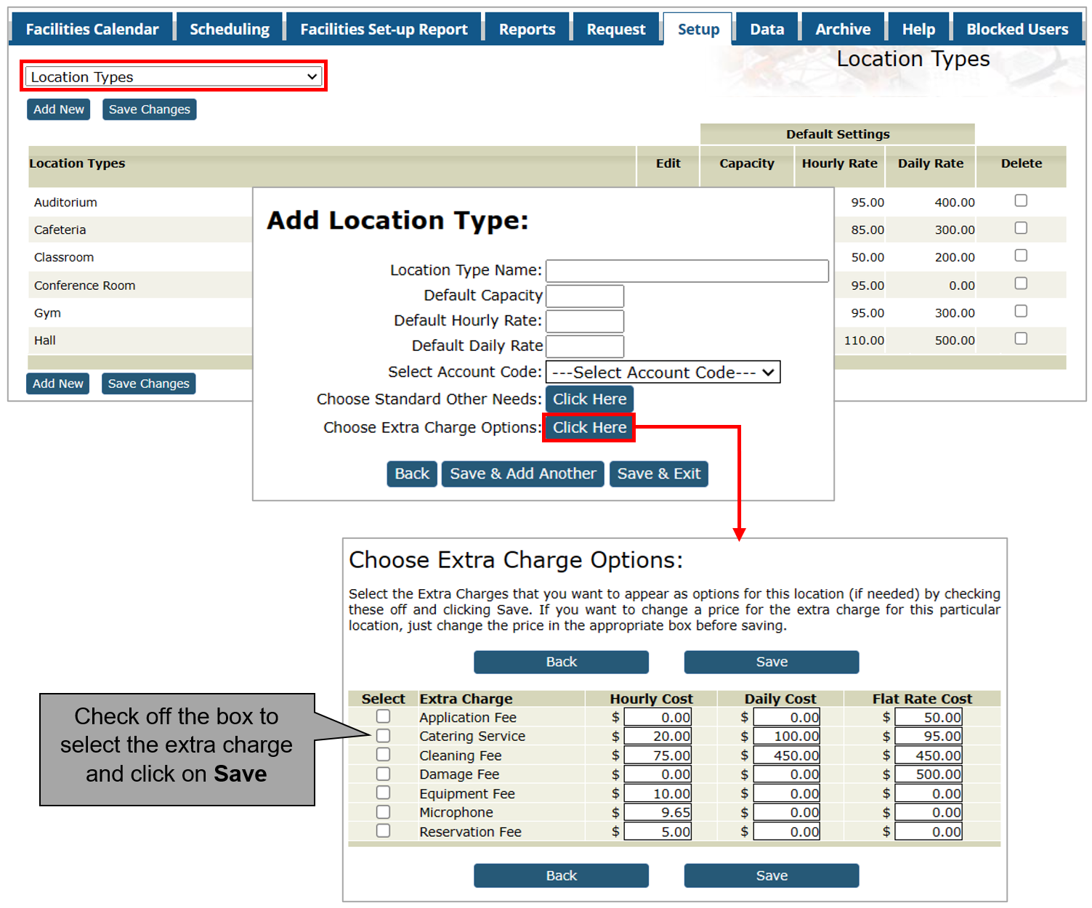Image resolution: width=1092 pixels, height=908 pixels.
Task: Click Back in Add Location Type dialog
Action: coord(412,474)
